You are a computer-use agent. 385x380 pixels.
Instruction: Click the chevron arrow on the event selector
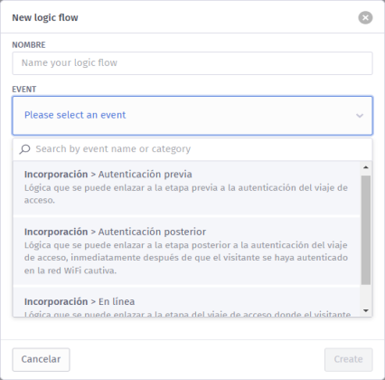click(360, 116)
